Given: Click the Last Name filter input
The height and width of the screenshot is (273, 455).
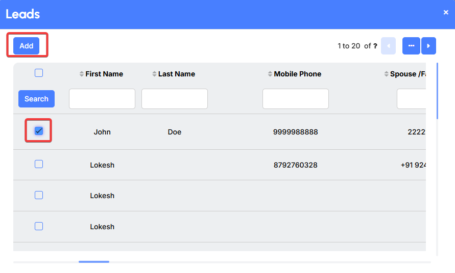Looking at the screenshot, I should (175, 99).
